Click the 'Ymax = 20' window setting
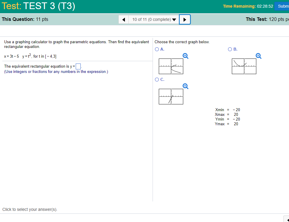 click(227, 124)
